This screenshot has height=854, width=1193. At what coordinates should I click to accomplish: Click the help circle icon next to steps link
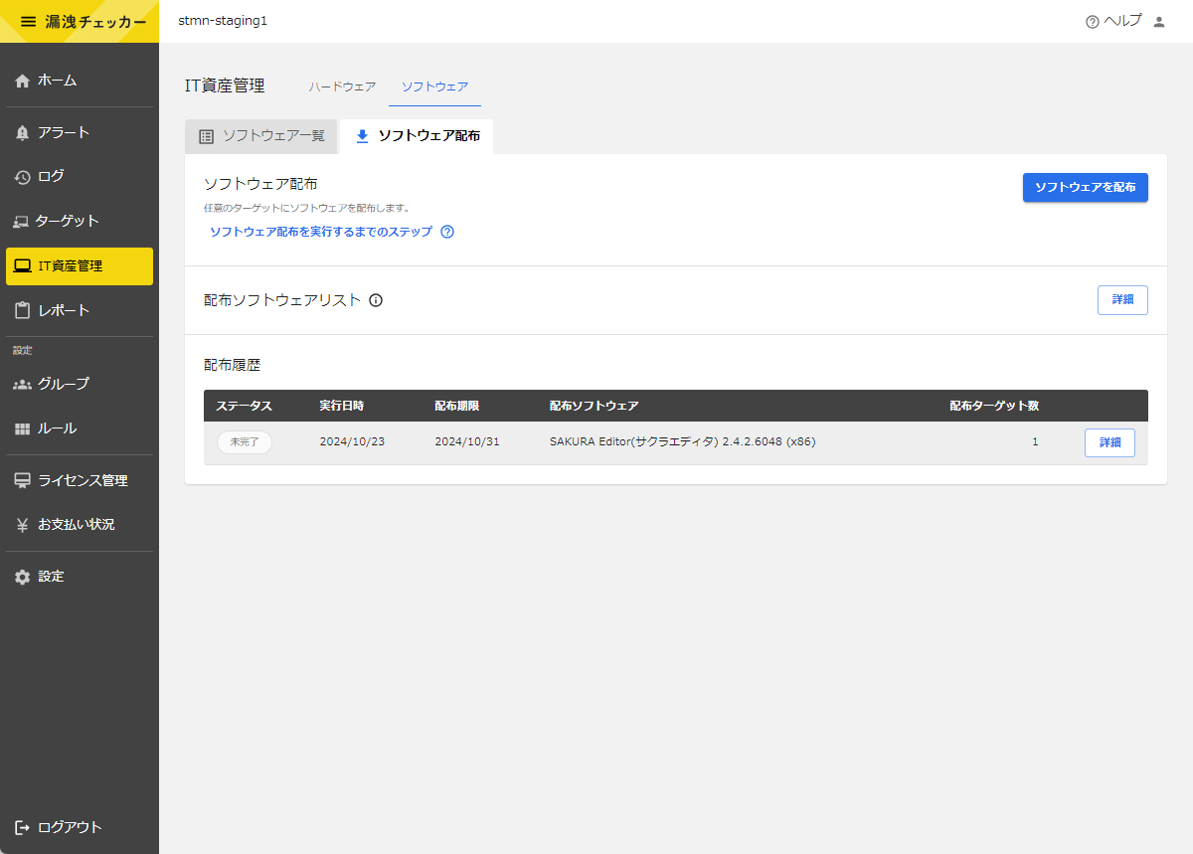point(447,232)
